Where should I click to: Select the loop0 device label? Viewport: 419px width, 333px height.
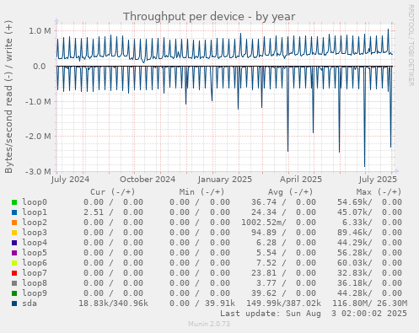tap(35, 202)
